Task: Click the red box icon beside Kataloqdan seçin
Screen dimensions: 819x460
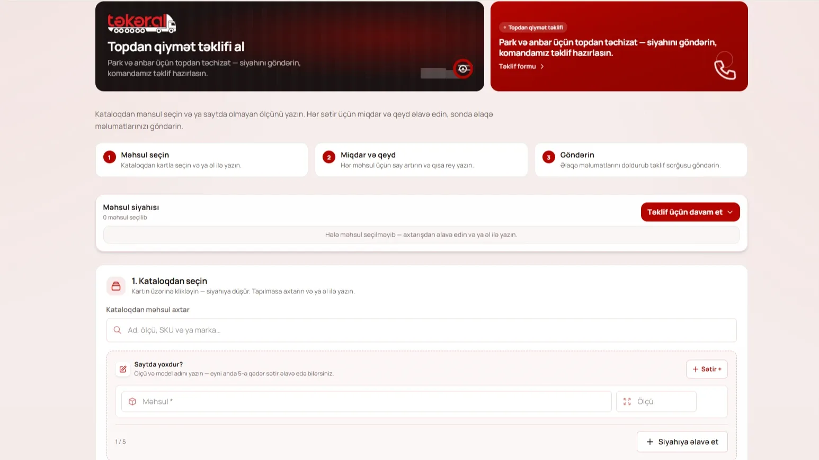Action: click(x=116, y=286)
